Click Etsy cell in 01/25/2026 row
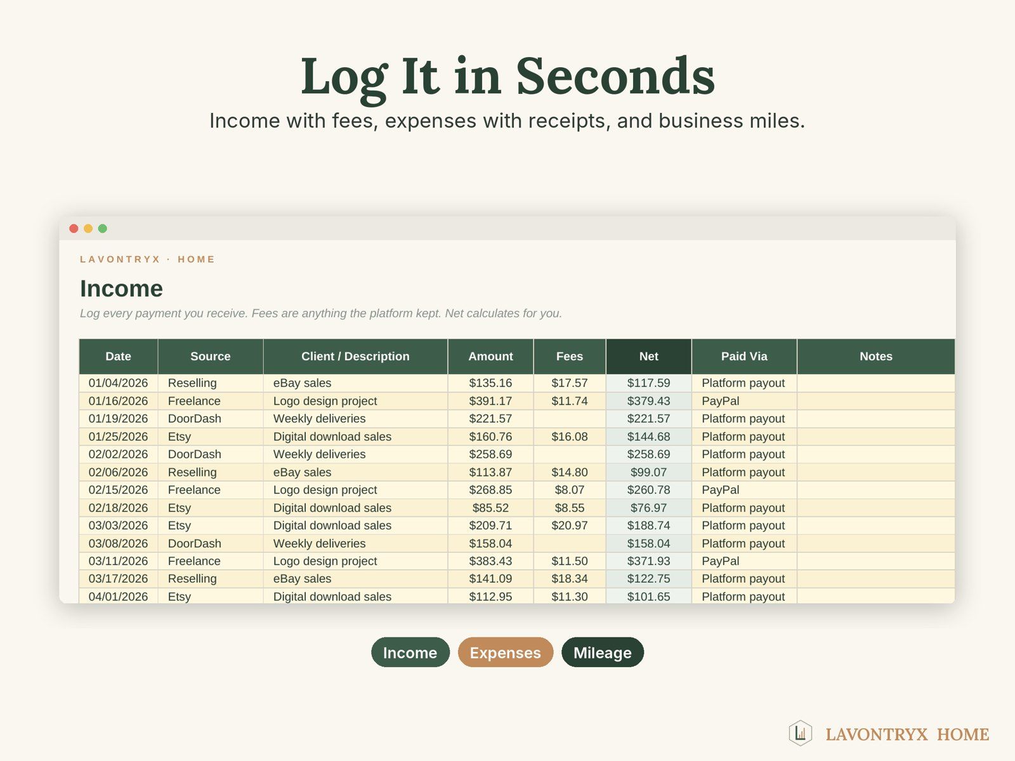Screen dimensions: 1015x761 [211, 436]
